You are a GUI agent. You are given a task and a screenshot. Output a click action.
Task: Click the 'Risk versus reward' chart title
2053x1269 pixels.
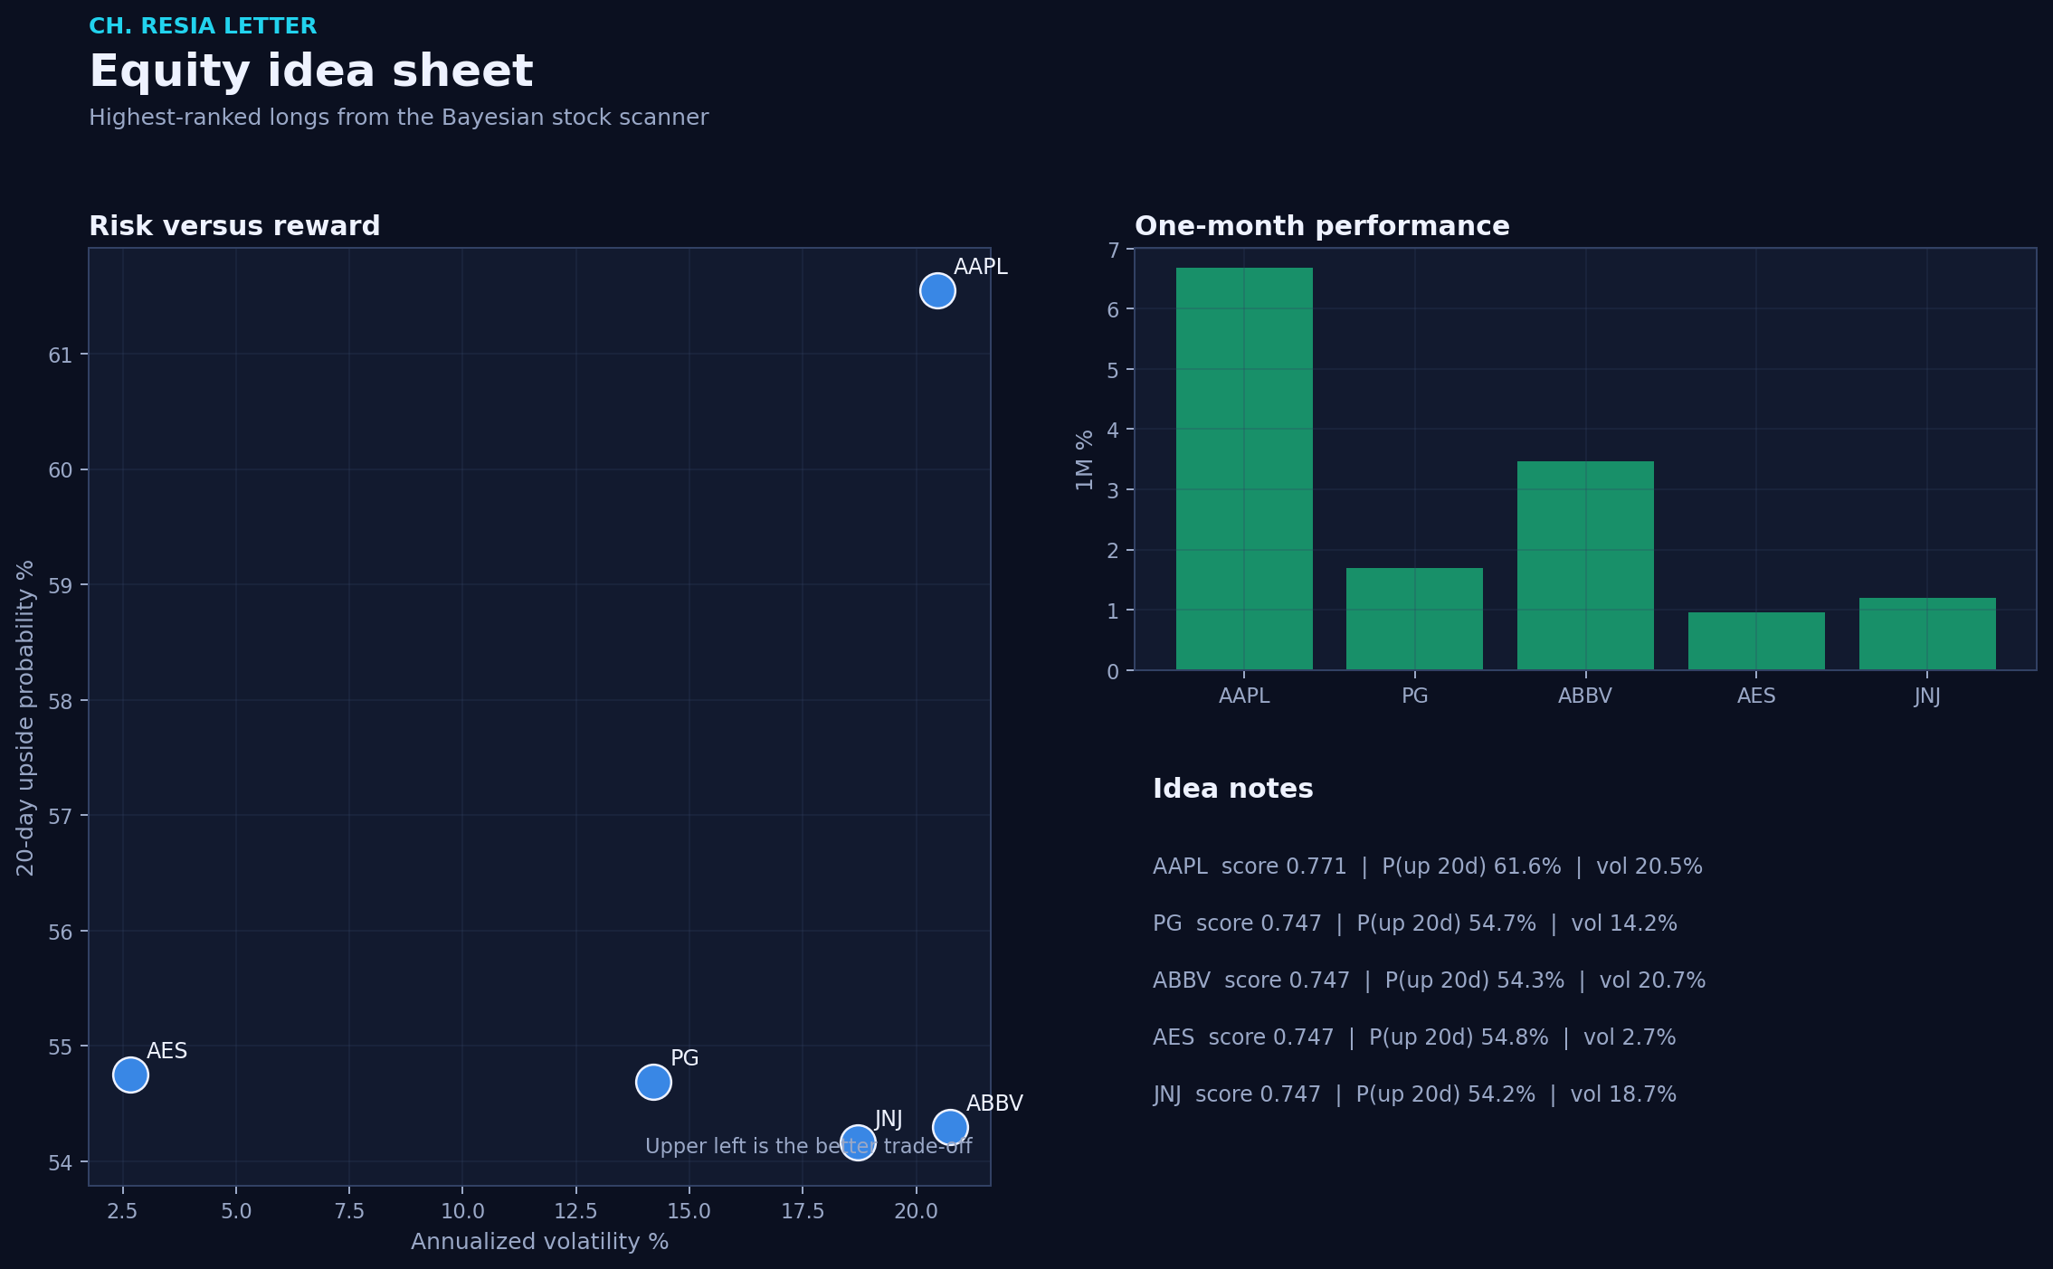(x=234, y=226)
